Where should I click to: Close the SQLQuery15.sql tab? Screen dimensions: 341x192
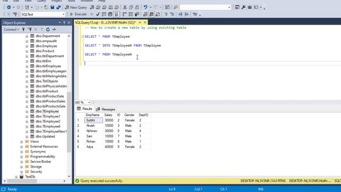pyautogui.click(x=145, y=22)
